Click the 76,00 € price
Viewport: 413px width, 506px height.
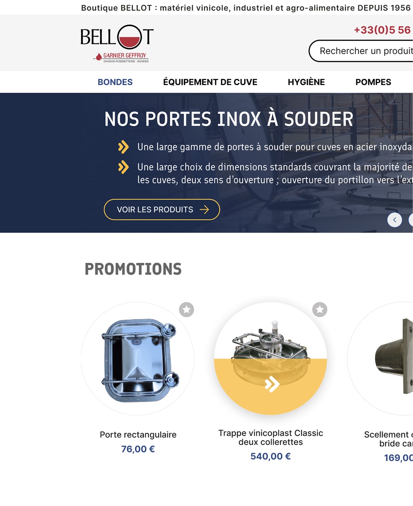[x=138, y=449]
